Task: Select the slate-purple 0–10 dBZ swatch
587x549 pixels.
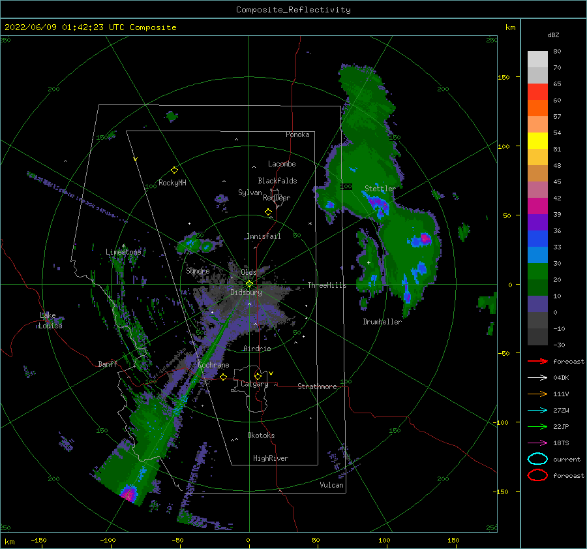Action: [537, 304]
